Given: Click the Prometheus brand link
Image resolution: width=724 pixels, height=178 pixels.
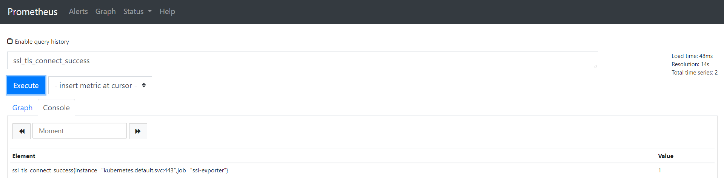Looking at the screenshot, I should (32, 12).
